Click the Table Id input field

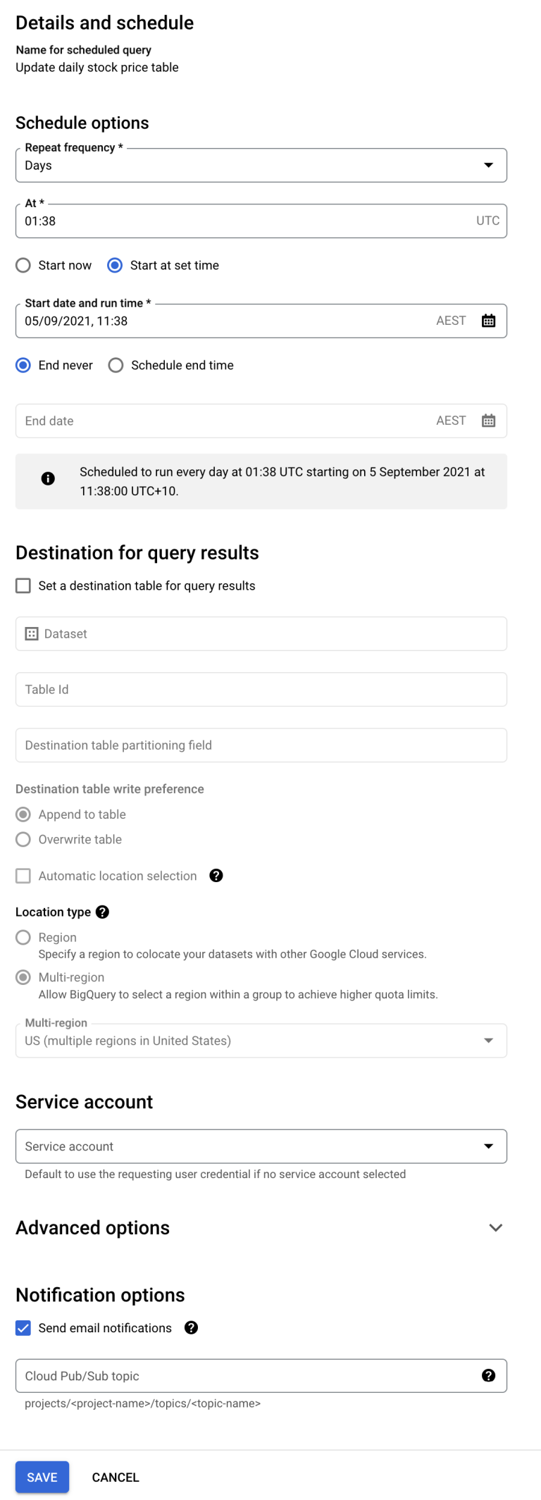261,689
